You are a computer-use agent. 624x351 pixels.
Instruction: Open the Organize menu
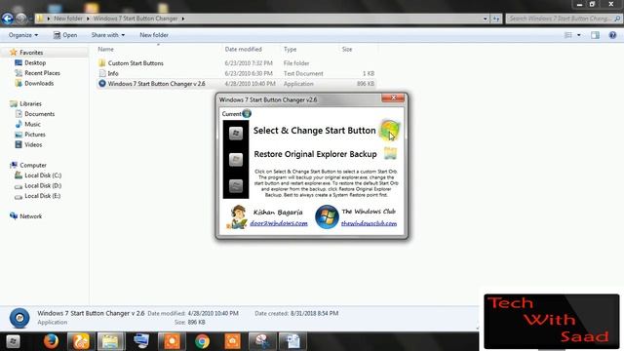23,35
